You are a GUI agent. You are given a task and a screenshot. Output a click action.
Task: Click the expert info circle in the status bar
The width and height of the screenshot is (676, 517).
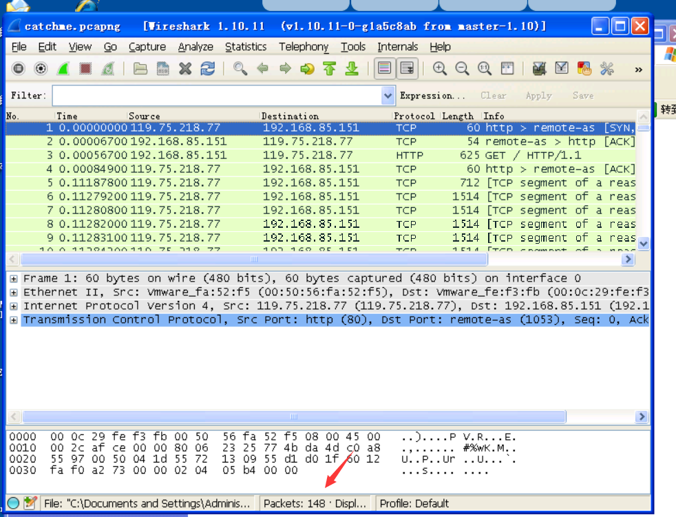[x=13, y=503]
